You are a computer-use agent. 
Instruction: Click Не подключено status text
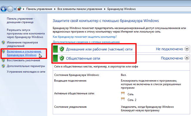[170, 49]
